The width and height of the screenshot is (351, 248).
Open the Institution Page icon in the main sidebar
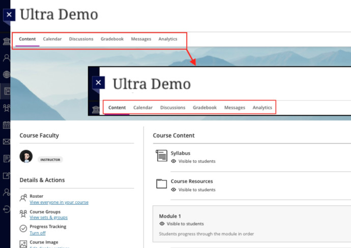(x=7, y=41)
